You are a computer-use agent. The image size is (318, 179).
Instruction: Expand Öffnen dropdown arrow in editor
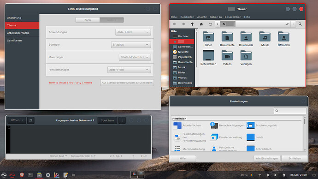click(x=23, y=120)
